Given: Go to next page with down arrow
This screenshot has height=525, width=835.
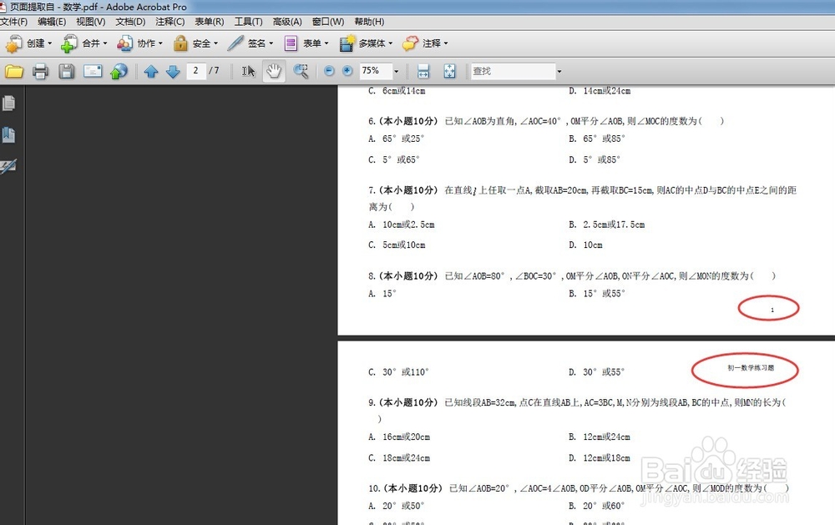Looking at the screenshot, I should [x=173, y=71].
